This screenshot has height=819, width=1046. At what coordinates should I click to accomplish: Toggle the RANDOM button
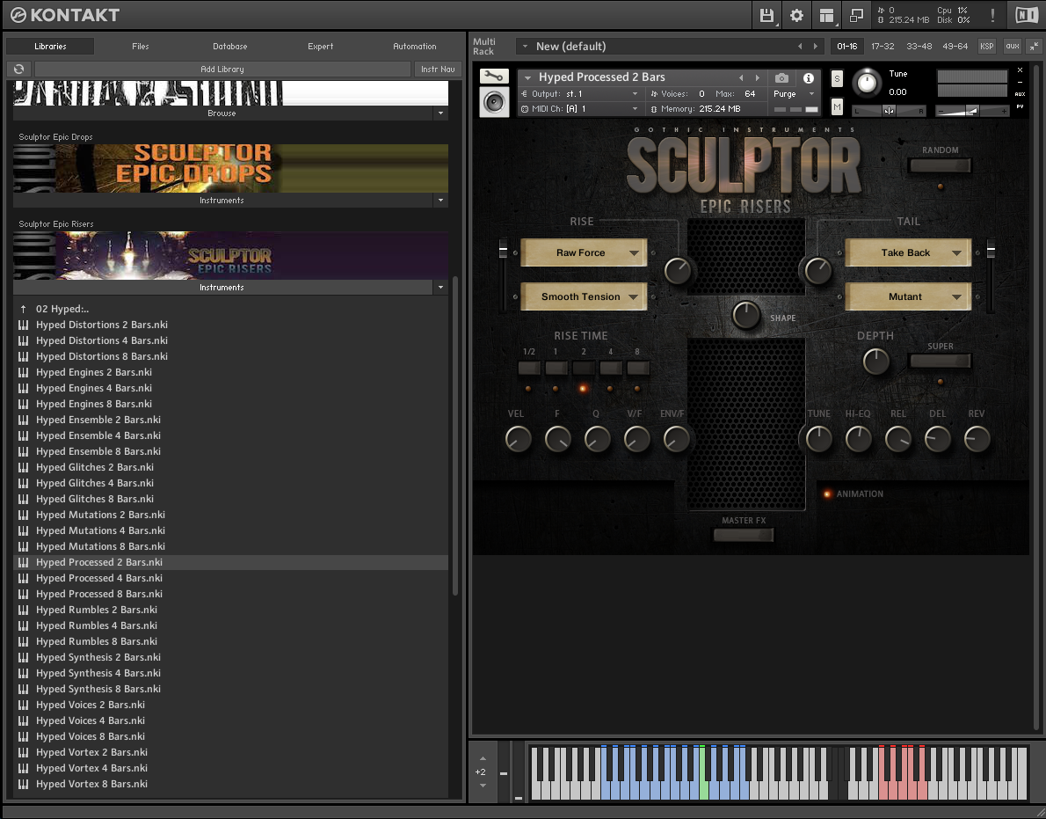940,165
